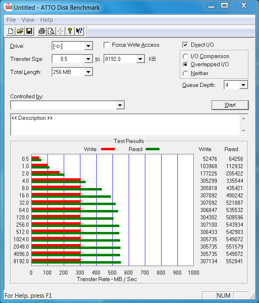Click the KB unit label
The width and height of the screenshot is (259, 303).
pos(152,59)
